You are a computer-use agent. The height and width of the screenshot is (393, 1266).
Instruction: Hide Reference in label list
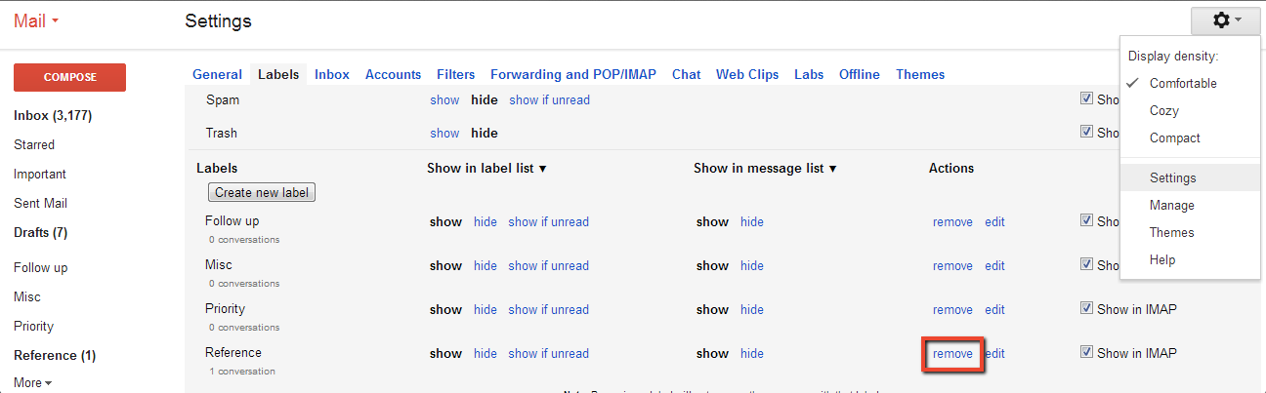(x=485, y=353)
